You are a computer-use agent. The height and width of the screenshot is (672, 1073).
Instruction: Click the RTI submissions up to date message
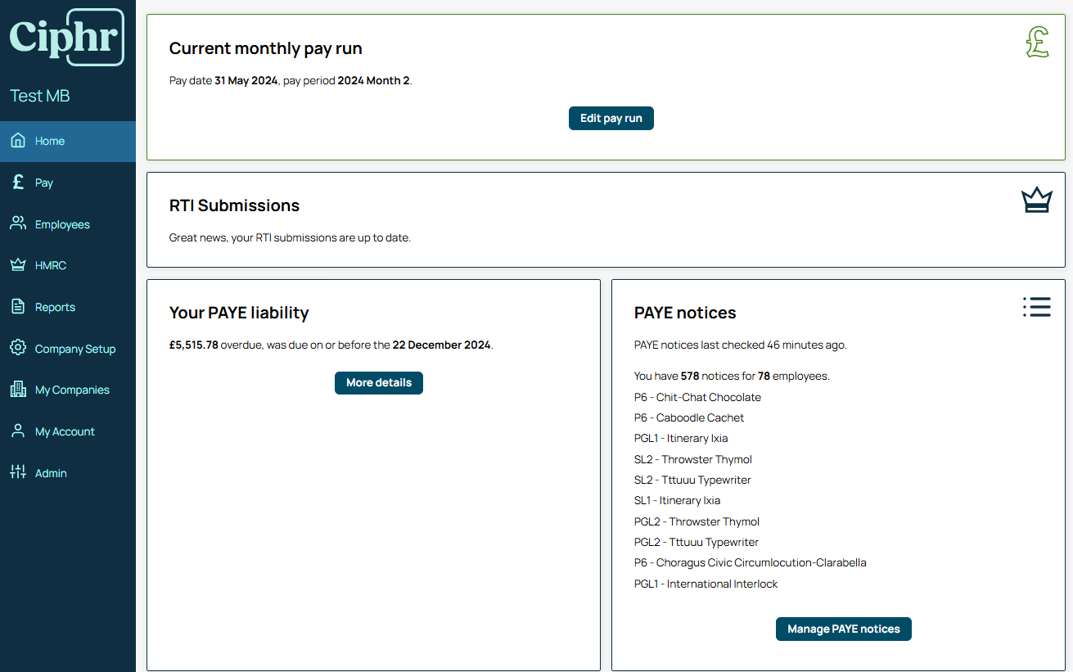[x=290, y=237]
